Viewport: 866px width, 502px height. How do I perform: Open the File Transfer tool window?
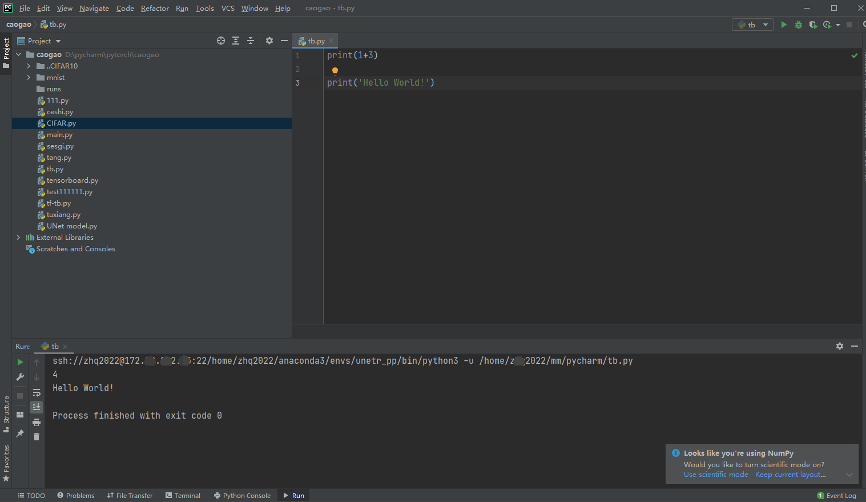[130, 495]
